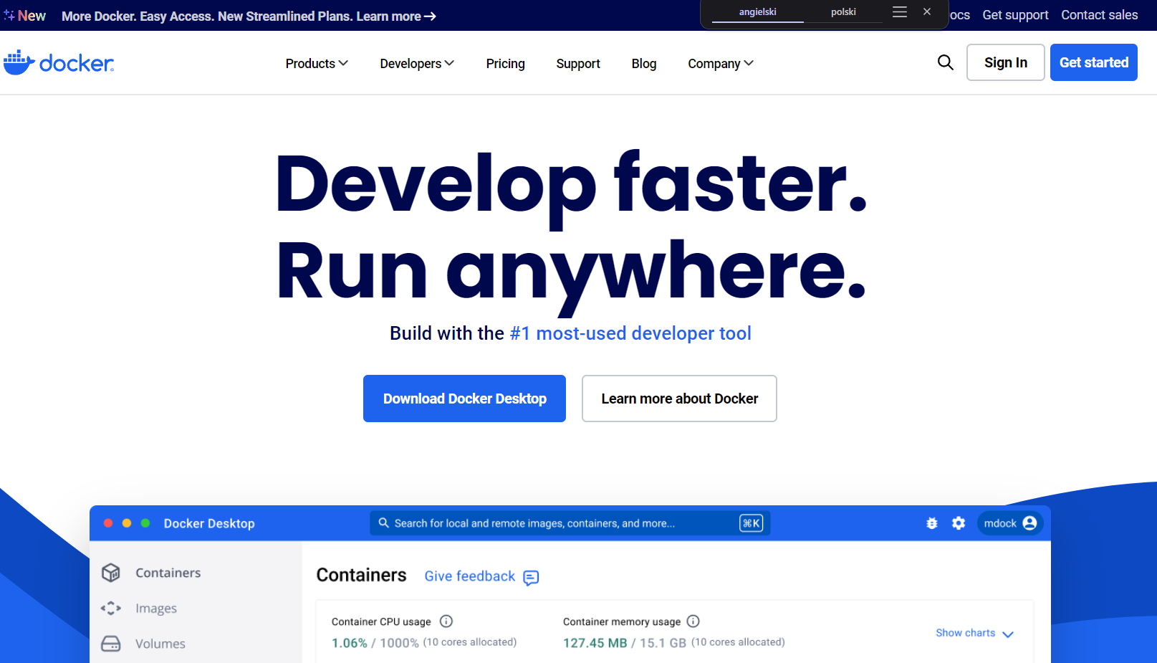This screenshot has width=1157, height=663.
Task: Click Download Docker Desktop button
Action: [x=464, y=399]
